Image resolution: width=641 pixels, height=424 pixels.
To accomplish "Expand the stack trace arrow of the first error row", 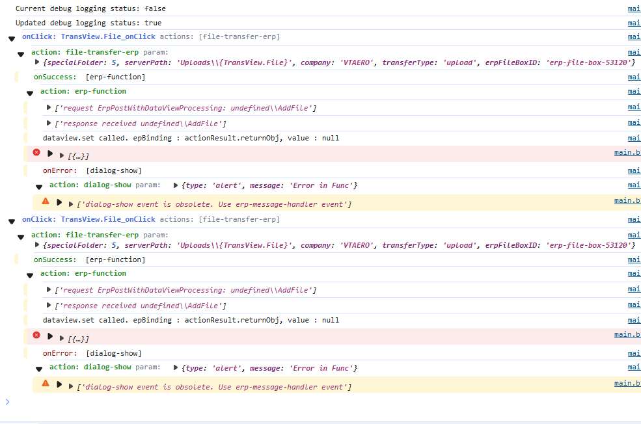I will (x=50, y=153).
